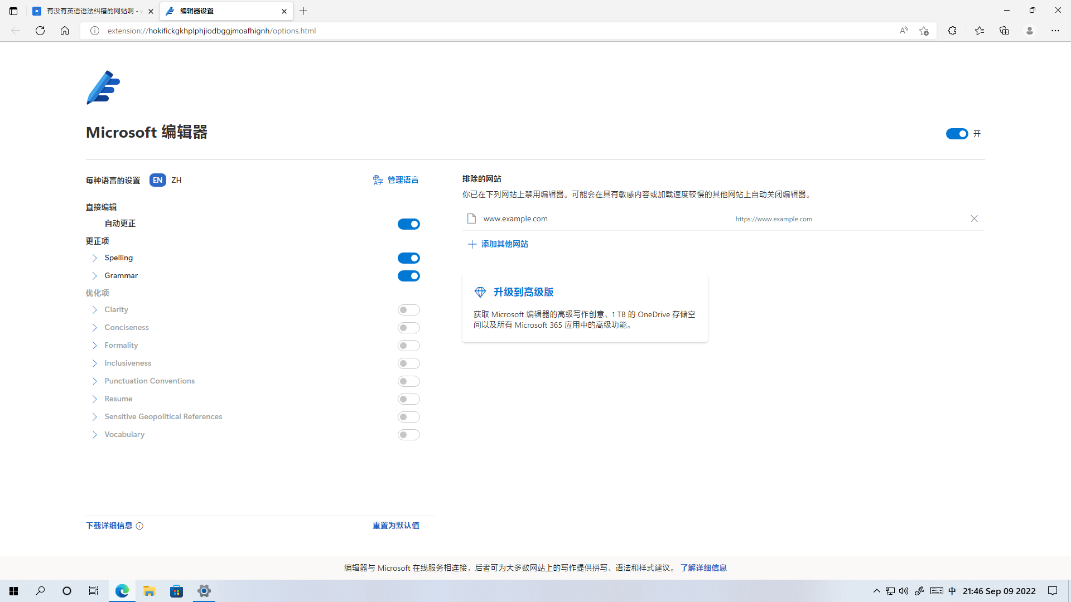Screen dimensions: 1071x602
Task: Click the plus icon to add a website
Action: coord(472,244)
